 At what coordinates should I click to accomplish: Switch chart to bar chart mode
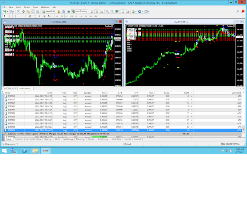tap(92, 12)
